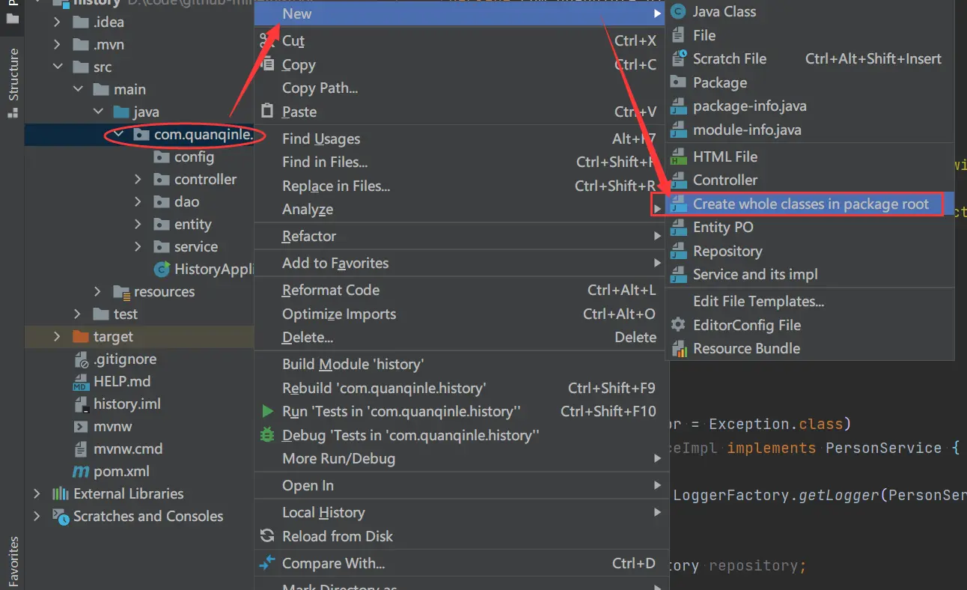Choose Edit File Templates option
The width and height of the screenshot is (967, 590).
758,302
